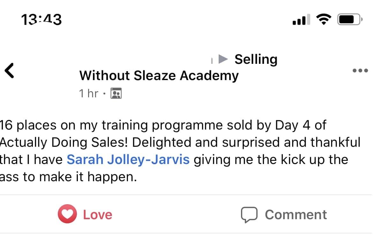Open the three-dot post options menu
The height and width of the screenshot is (239, 383).
pos(360,71)
